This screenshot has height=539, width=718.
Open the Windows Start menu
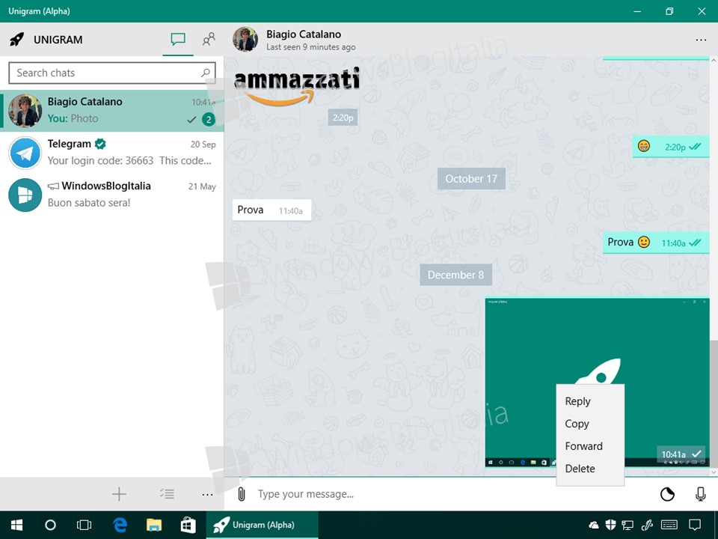click(17, 526)
